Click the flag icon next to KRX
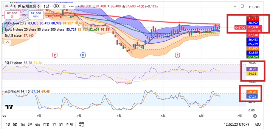The image size is (270, 129). (64, 6)
